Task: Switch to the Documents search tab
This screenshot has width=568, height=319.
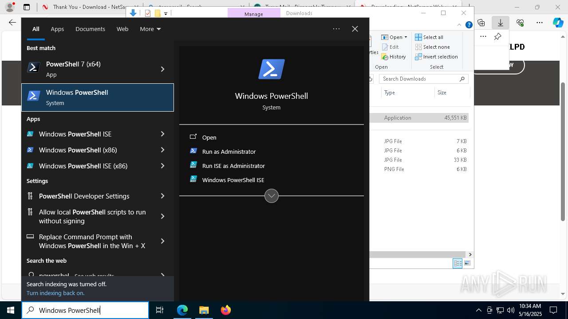Action: pos(90,29)
